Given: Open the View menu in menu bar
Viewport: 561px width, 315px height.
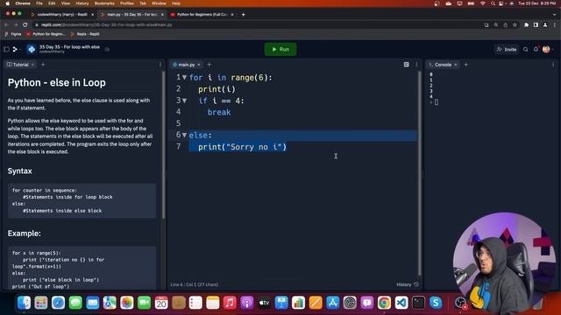Looking at the screenshot, I should click(x=66, y=3).
